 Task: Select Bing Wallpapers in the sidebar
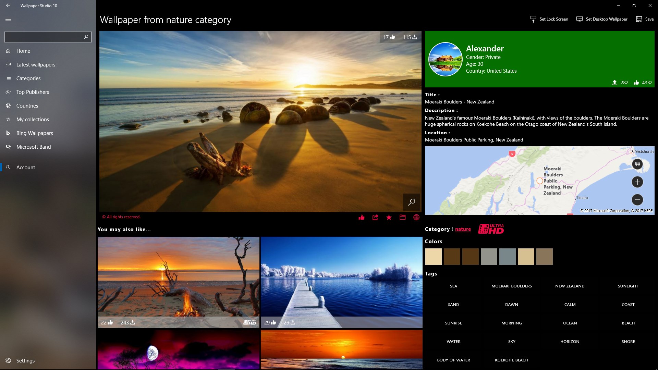(x=35, y=133)
